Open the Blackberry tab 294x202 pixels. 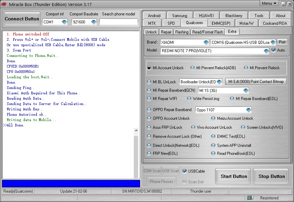234,16
